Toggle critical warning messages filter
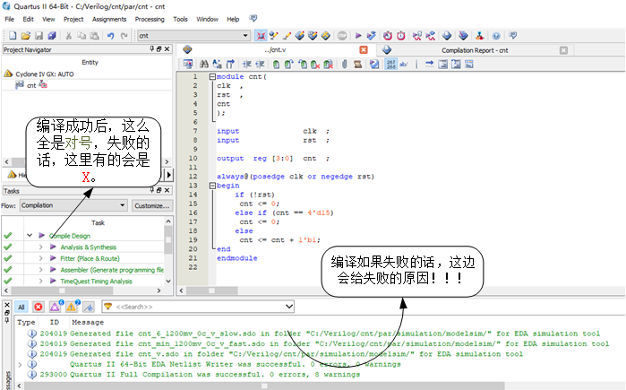This screenshot has width=626, height=390. click(56, 306)
